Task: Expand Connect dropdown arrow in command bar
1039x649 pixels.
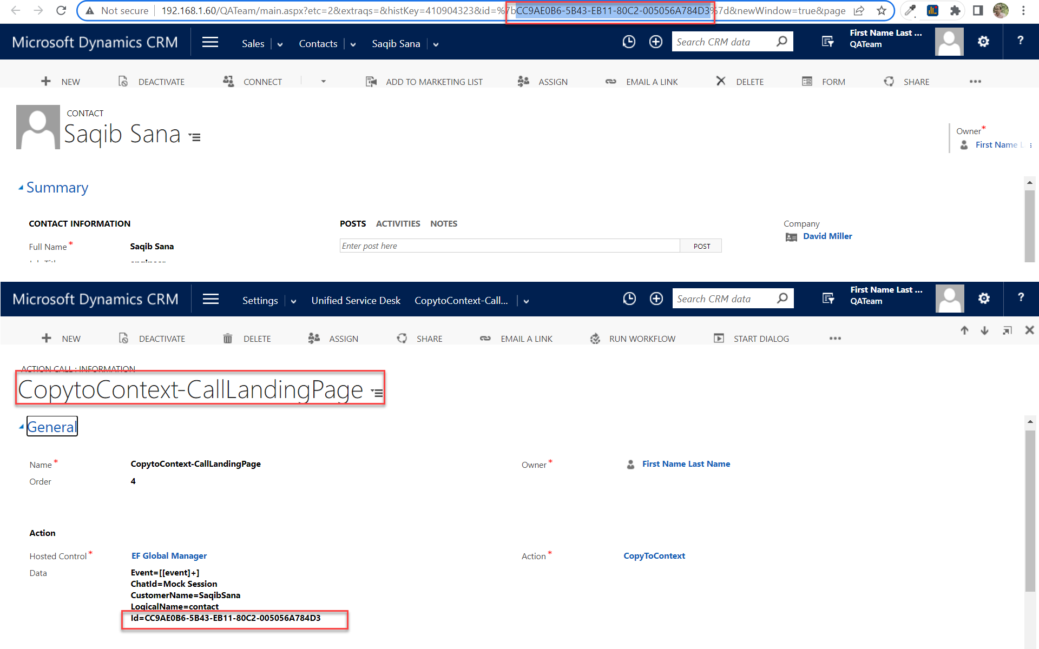Action: pyautogui.click(x=324, y=82)
